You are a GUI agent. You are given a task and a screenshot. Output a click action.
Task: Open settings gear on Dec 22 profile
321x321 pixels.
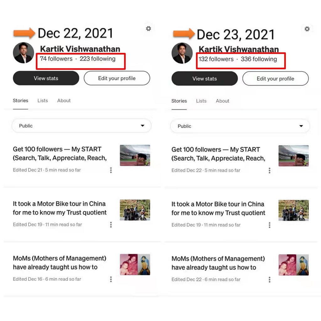(148, 29)
